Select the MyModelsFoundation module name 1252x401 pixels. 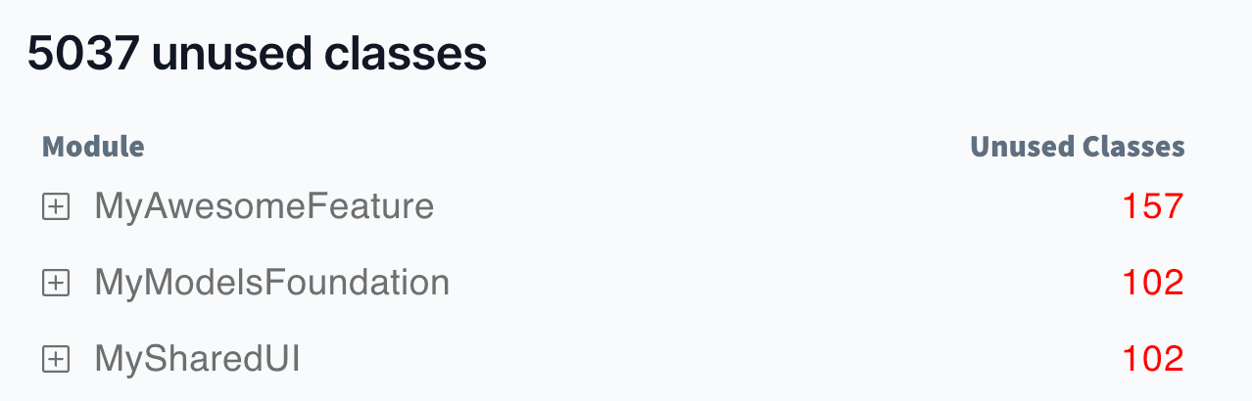[x=271, y=283]
